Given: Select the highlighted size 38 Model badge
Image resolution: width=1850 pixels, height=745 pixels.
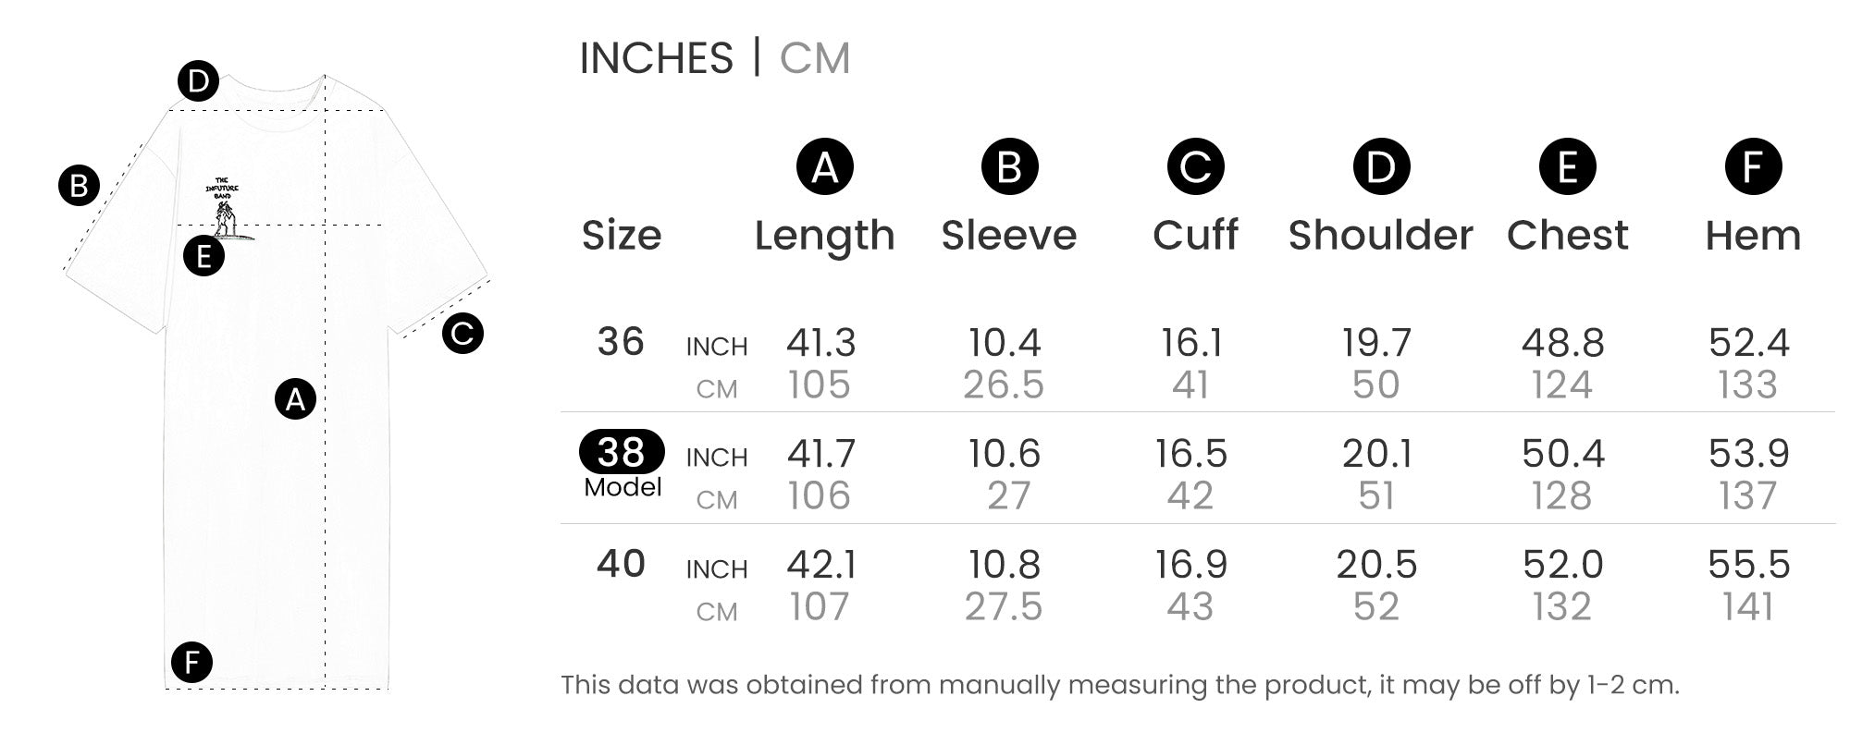Looking at the screenshot, I should pos(622,452).
